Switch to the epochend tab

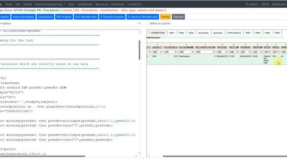click(x=217, y=33)
